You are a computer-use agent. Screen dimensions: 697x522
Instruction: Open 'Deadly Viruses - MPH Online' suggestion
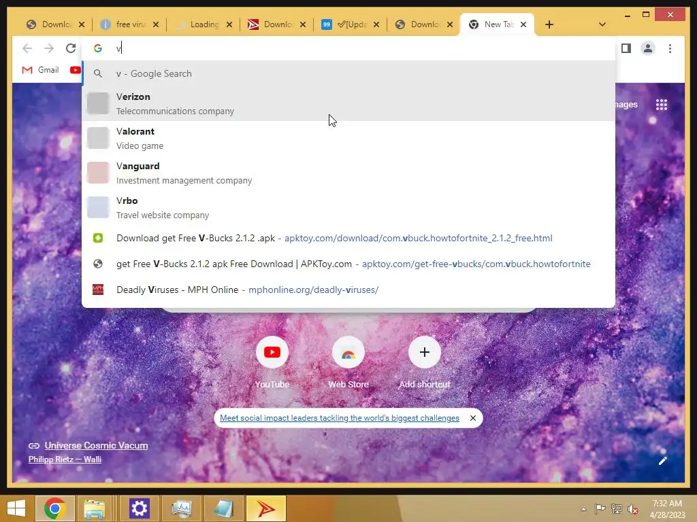(348, 290)
